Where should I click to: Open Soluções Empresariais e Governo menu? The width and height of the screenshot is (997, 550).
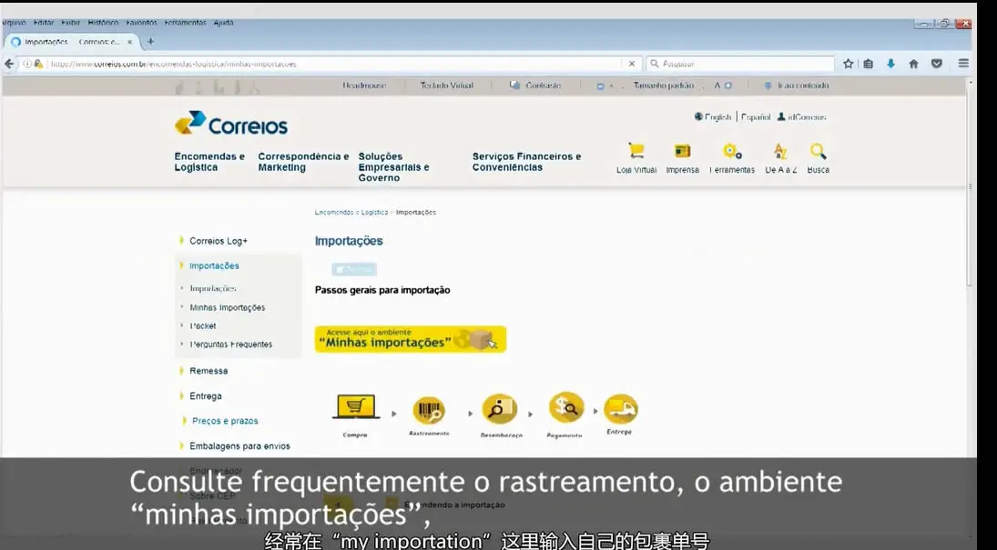point(393,167)
